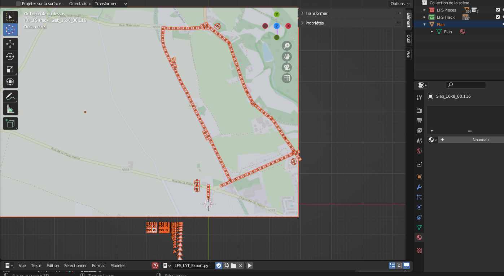
Task: Open the Collection properties tab
Action: click(x=419, y=164)
